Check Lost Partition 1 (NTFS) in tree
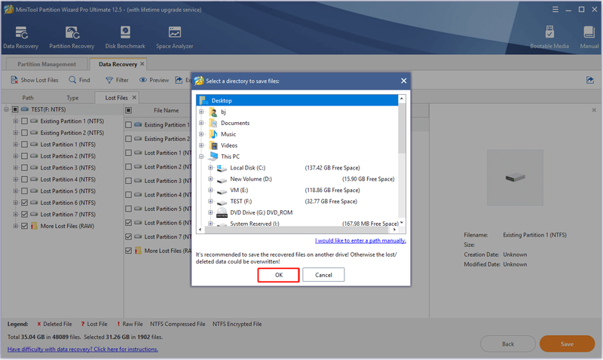The image size is (603, 360). tap(25, 145)
